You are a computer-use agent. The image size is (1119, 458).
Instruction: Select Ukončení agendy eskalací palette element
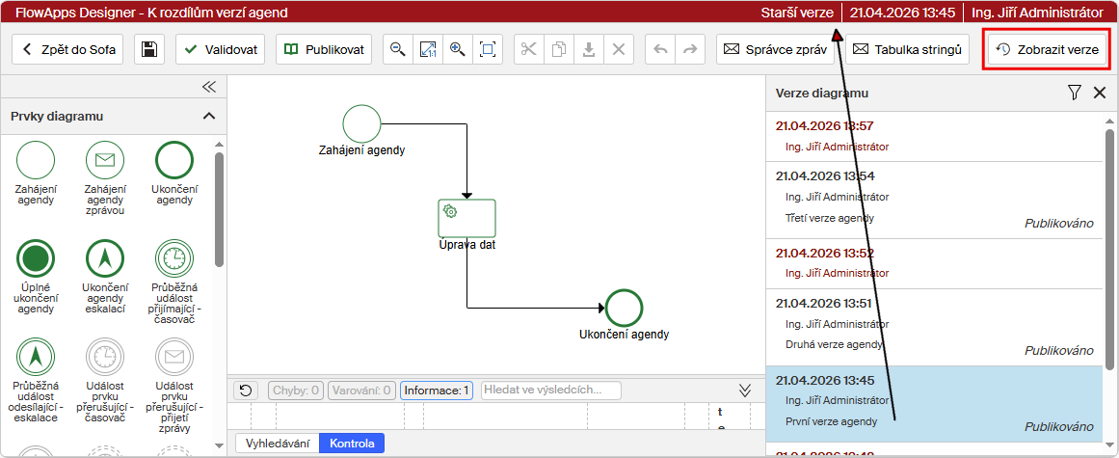(x=105, y=276)
